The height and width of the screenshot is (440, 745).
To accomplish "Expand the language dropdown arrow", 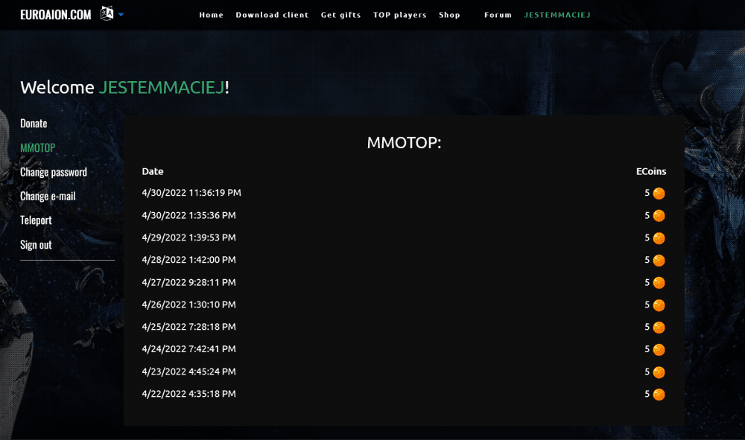I will (121, 14).
